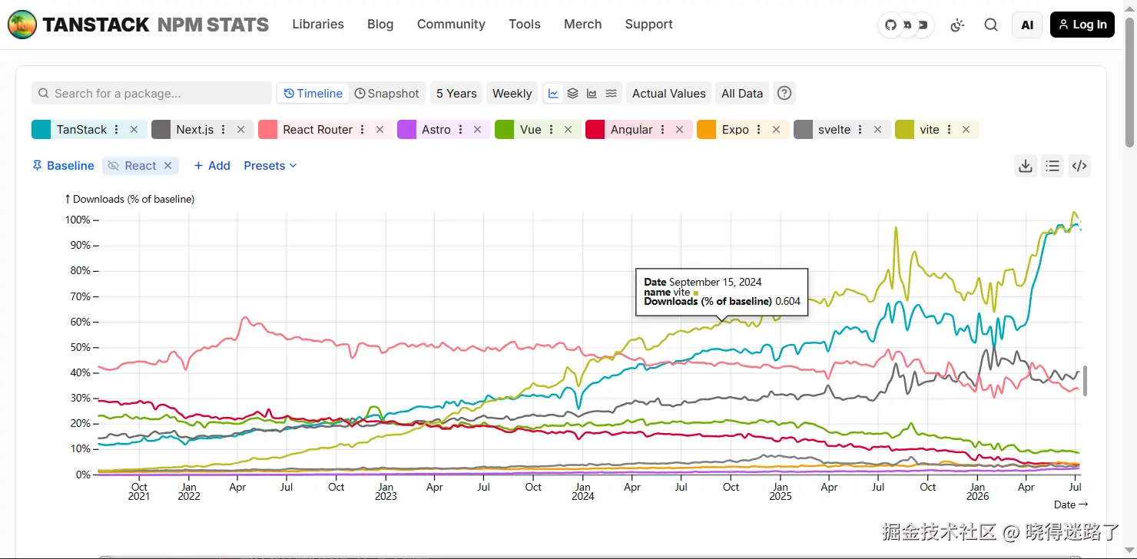The height and width of the screenshot is (559, 1137).
Task: Select the bar chart type
Action: pyautogui.click(x=592, y=94)
